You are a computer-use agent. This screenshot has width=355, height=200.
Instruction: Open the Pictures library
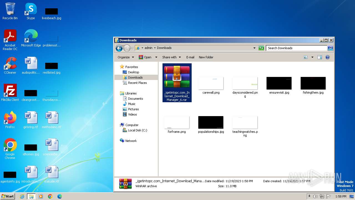[133, 109]
